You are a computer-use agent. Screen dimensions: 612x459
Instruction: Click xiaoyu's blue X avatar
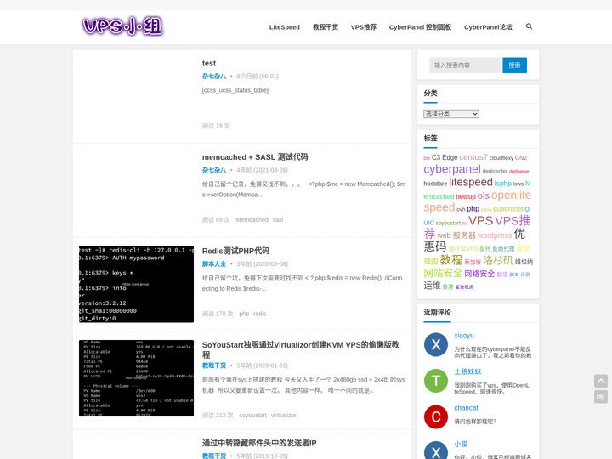click(435, 344)
